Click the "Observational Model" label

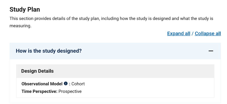pos(42,84)
